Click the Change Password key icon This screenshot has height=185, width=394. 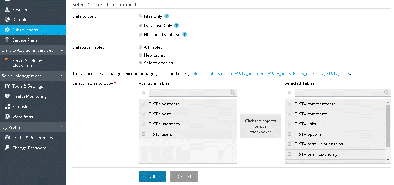click(x=7, y=148)
